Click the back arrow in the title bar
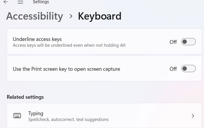Viewport: 204px width, 128px height. pyautogui.click(x=6, y=2)
